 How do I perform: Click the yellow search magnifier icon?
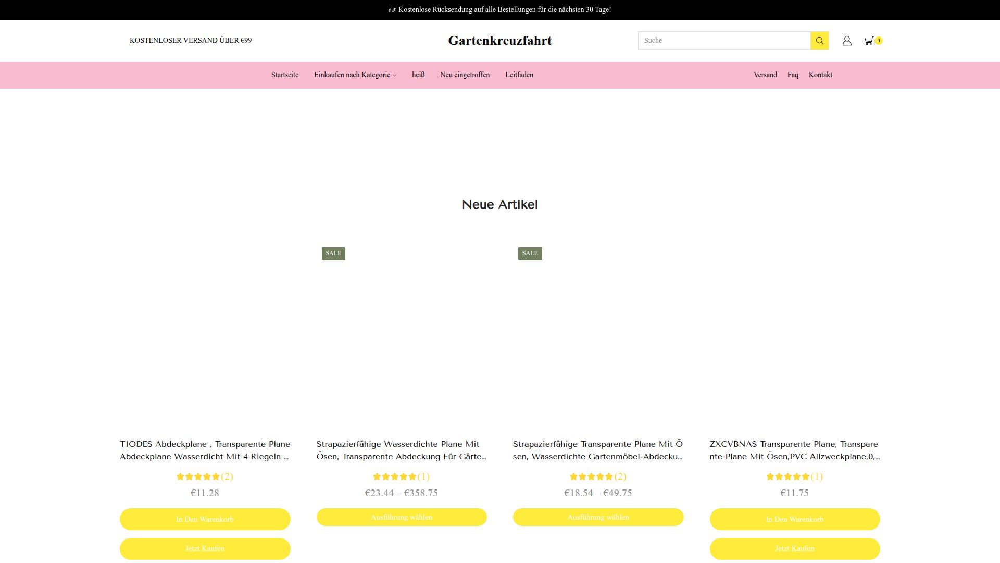(819, 41)
